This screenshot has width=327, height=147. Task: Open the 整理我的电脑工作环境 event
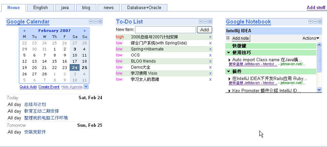pos(46,118)
